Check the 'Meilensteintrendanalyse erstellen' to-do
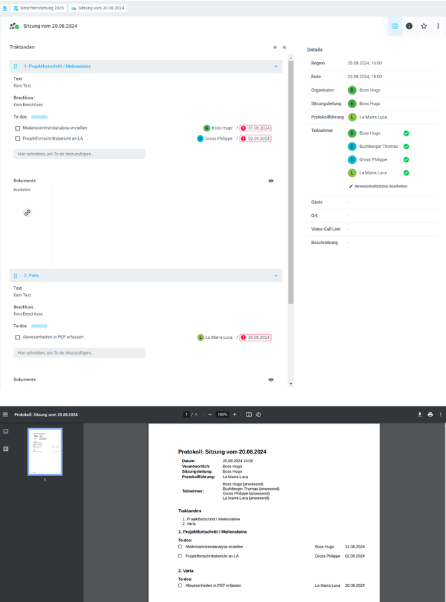 click(x=18, y=128)
